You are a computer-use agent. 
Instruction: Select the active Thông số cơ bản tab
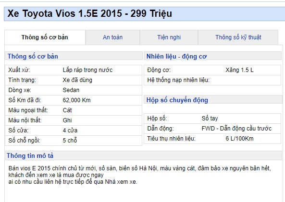[x=45, y=37]
